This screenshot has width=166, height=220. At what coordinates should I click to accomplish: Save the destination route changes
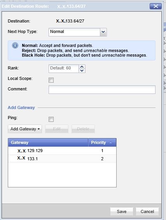pos(122,211)
